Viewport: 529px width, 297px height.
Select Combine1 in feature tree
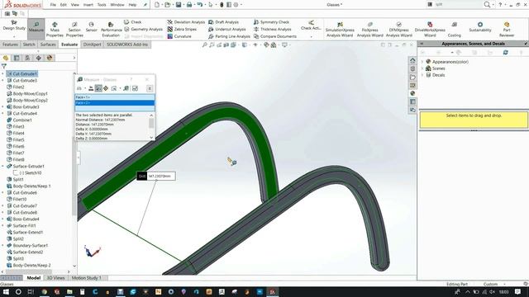point(22,120)
